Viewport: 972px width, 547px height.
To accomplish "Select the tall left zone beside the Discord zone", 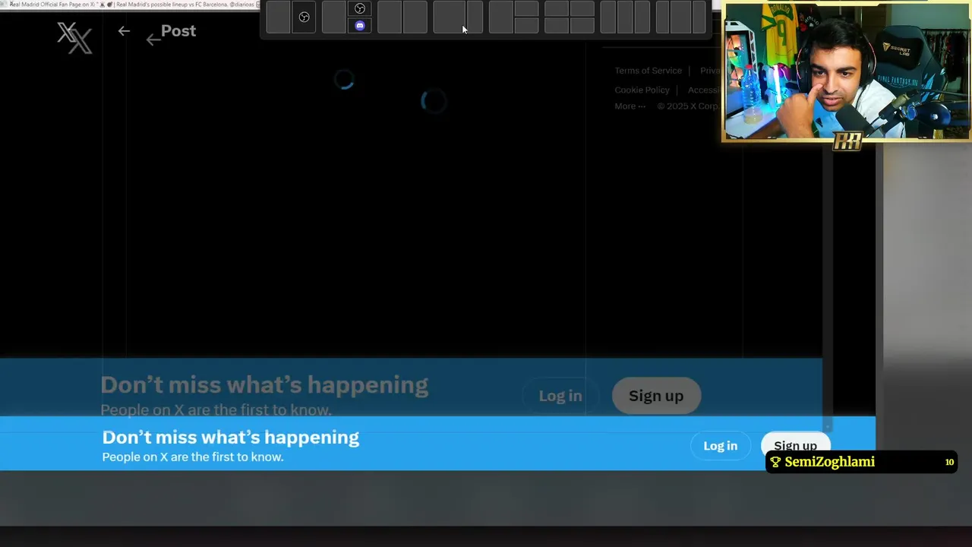I will click(334, 17).
